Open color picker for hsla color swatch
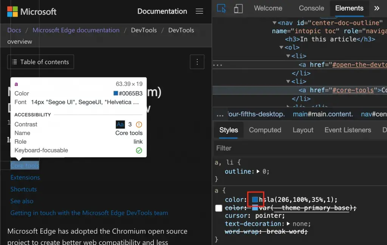This screenshot has height=245, width=387. click(x=255, y=200)
